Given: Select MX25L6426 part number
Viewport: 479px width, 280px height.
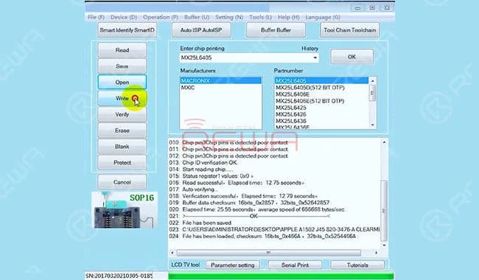Looking at the screenshot, I should click(321, 114).
